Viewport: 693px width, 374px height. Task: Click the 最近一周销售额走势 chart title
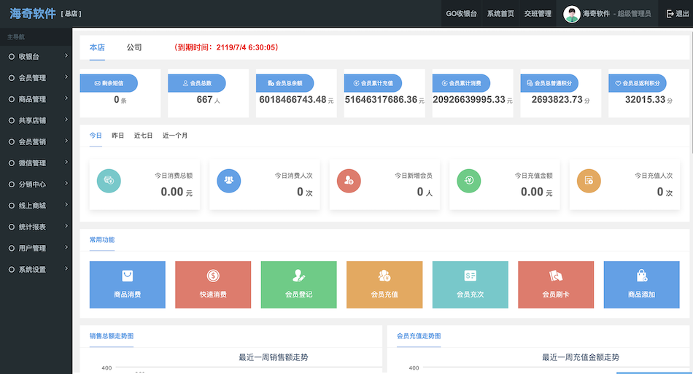pos(274,357)
